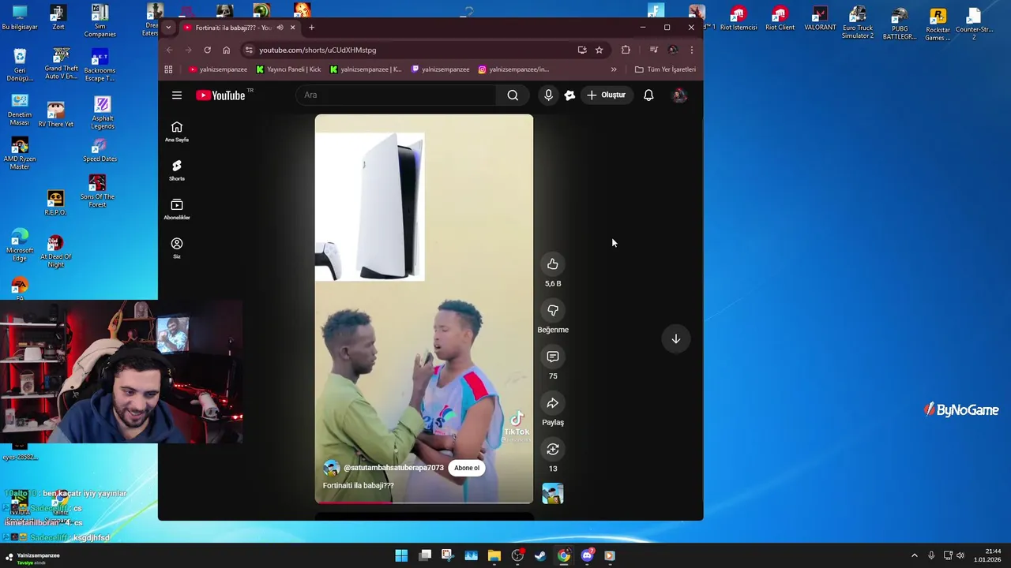Open the sound source thumbnail
The width and height of the screenshot is (1011, 568).
[553, 494]
